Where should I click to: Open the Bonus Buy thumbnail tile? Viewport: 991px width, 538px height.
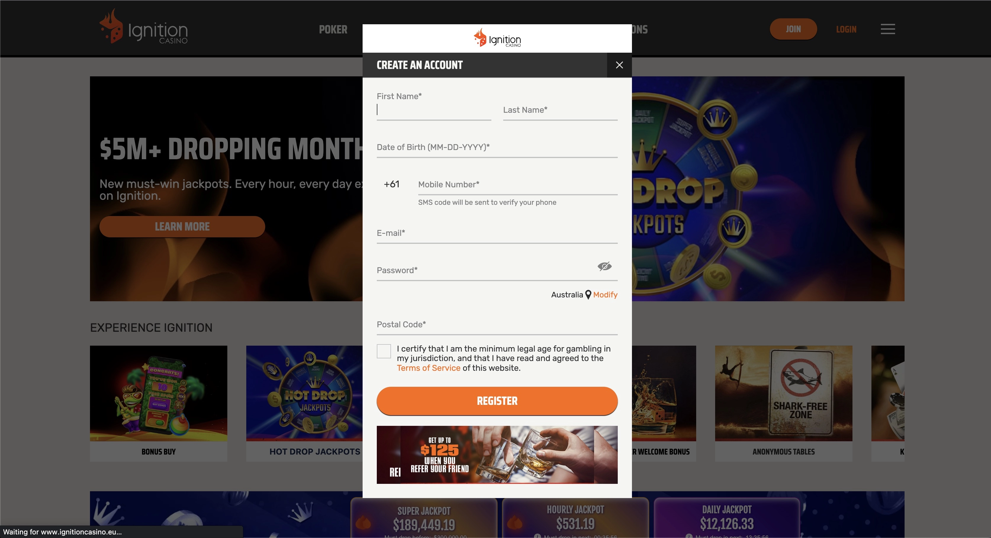pos(158,403)
